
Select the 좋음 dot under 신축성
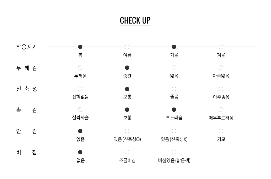[174, 89]
